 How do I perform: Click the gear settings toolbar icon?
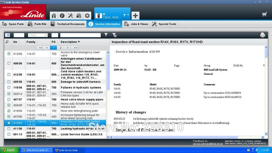pyautogui.click(x=87, y=16)
